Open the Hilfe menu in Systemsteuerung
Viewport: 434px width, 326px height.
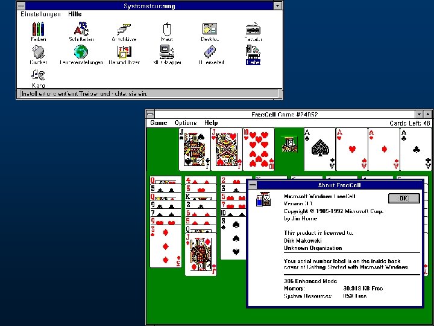pyautogui.click(x=75, y=14)
